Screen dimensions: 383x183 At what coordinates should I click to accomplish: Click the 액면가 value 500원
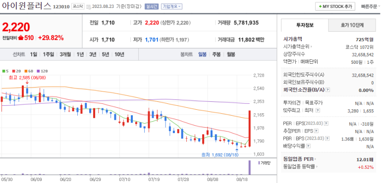click(x=356, y=62)
